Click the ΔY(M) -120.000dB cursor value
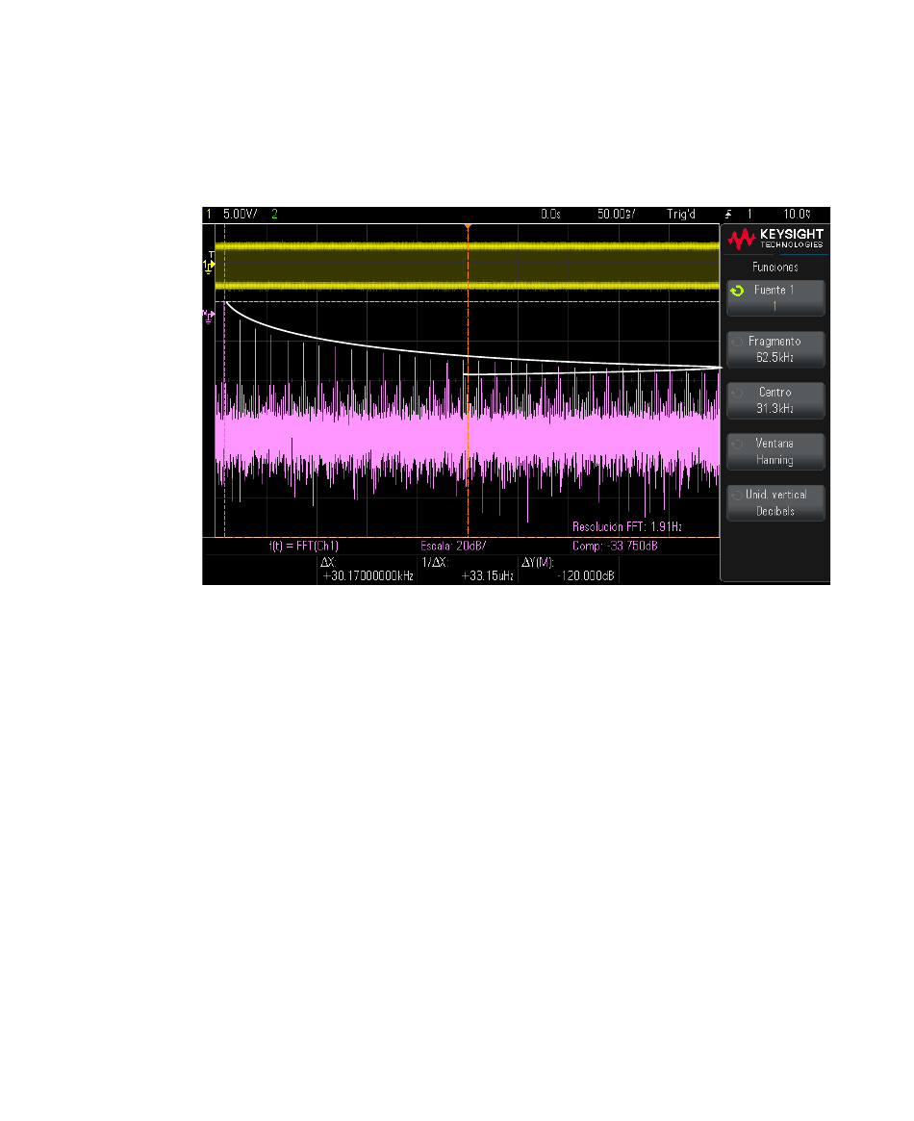914x1121 pixels. click(586, 575)
